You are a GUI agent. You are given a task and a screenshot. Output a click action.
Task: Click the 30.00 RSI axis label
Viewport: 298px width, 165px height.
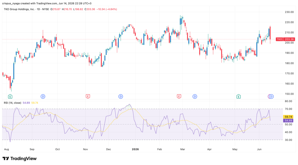coord(288,140)
